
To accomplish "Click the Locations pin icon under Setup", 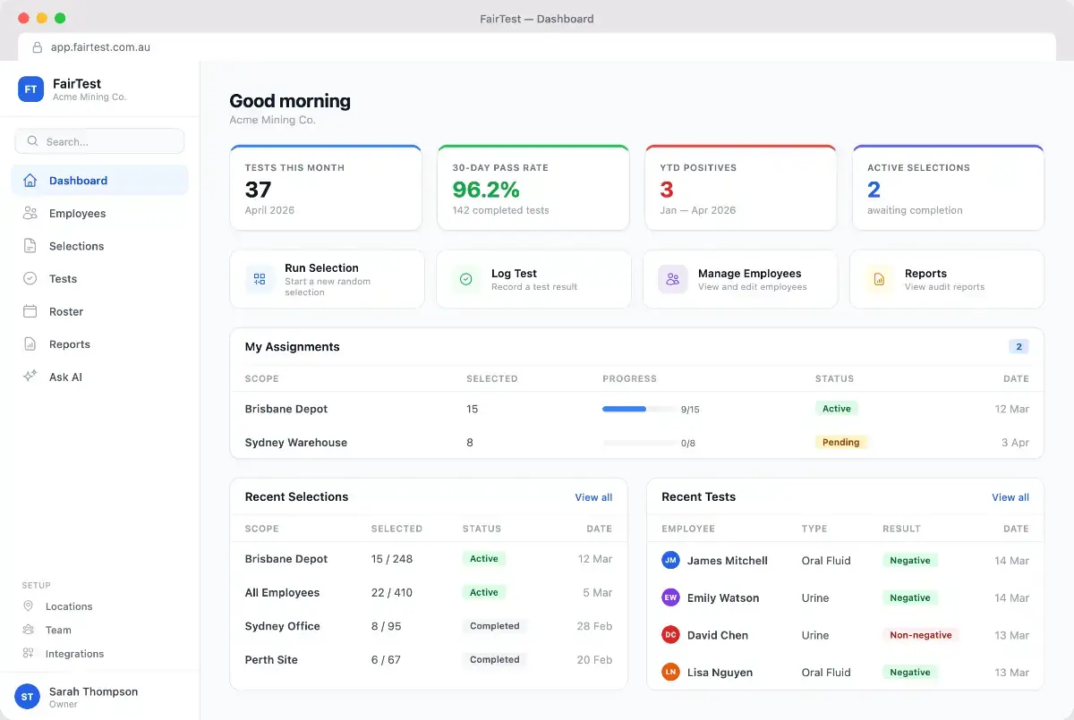I will pos(29,606).
